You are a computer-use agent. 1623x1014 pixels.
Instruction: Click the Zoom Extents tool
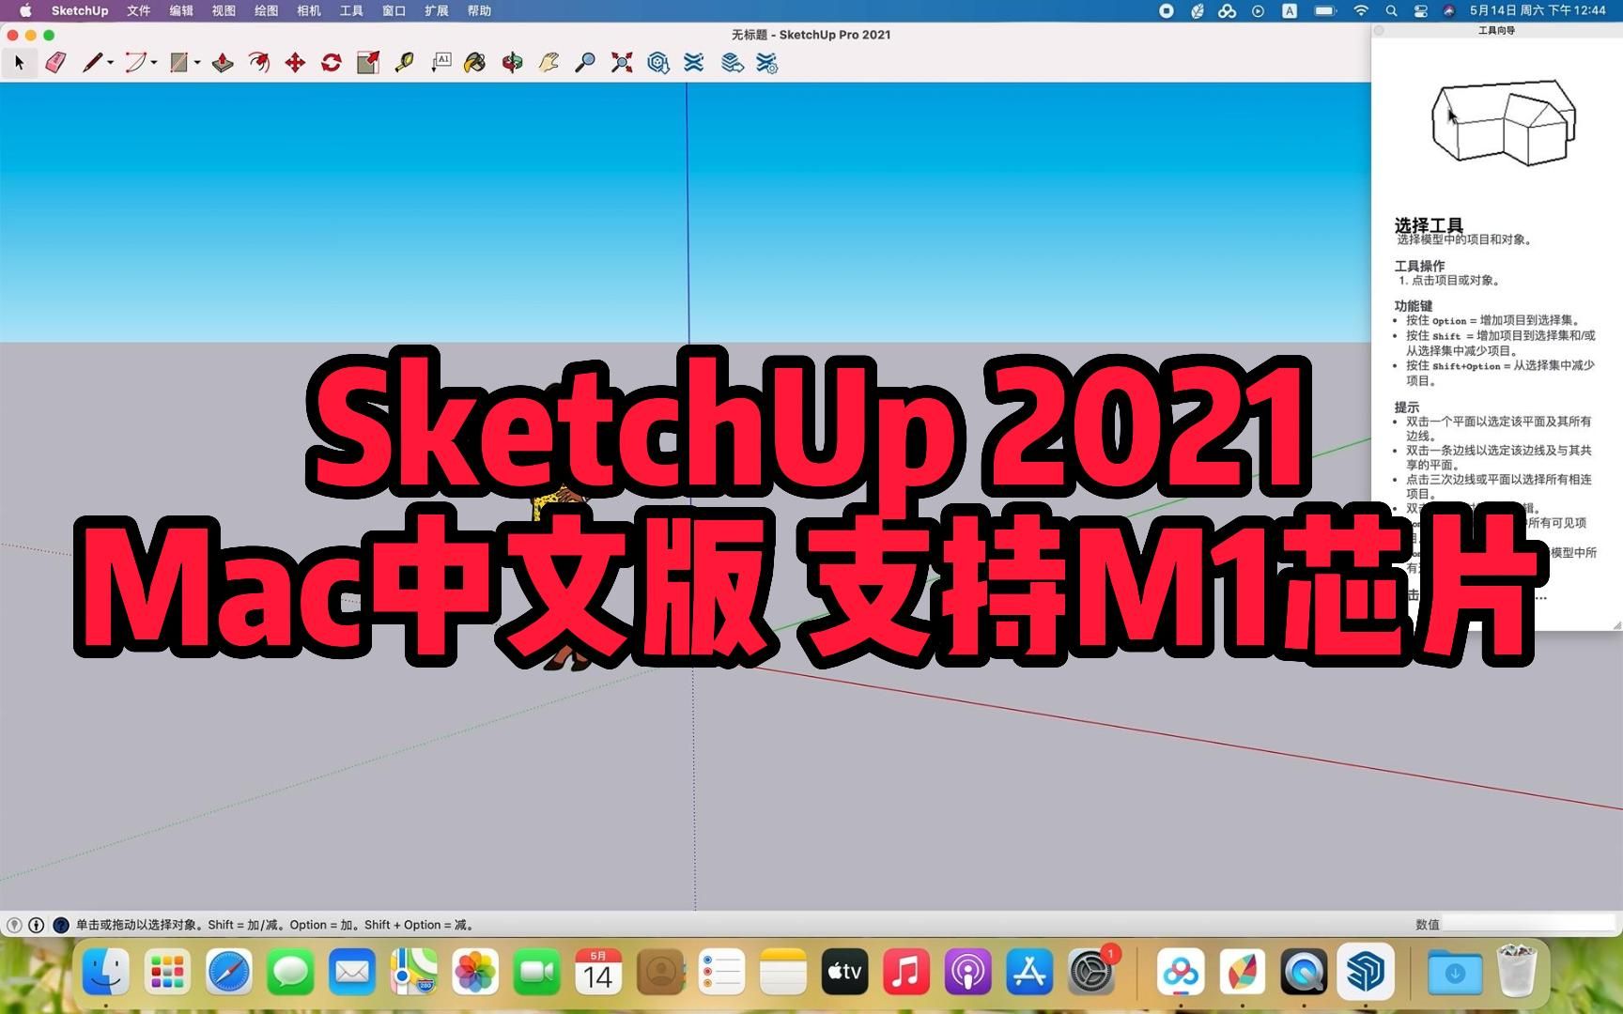[x=622, y=63]
